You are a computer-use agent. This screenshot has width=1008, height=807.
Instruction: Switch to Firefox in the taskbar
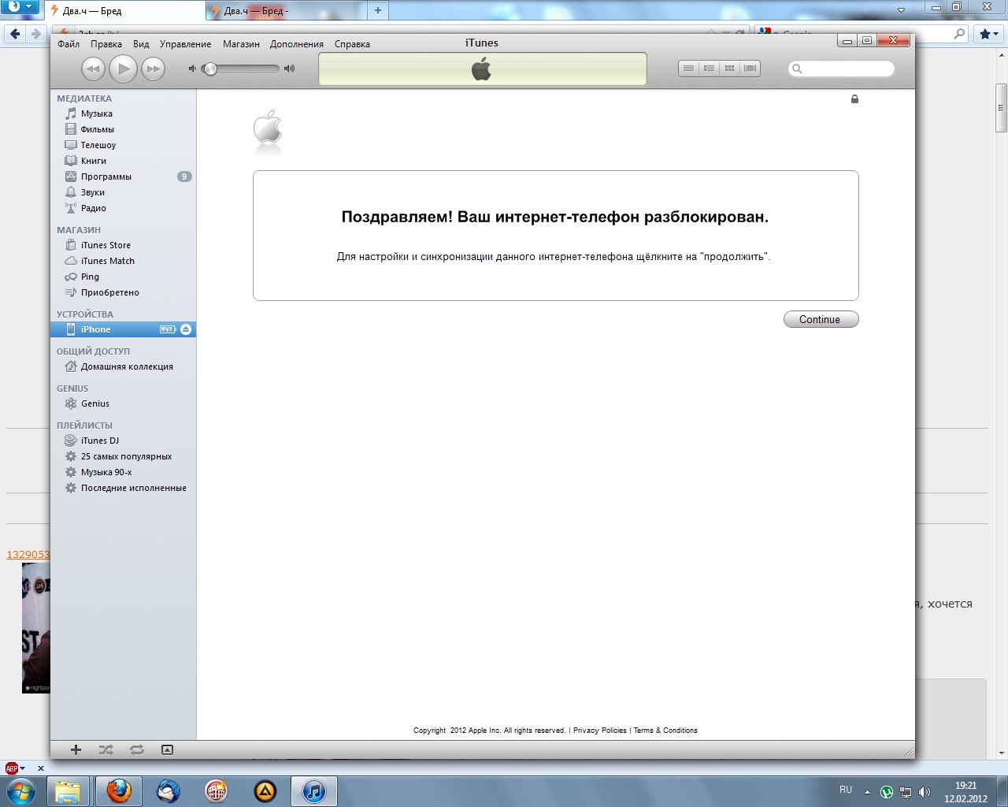click(x=119, y=790)
